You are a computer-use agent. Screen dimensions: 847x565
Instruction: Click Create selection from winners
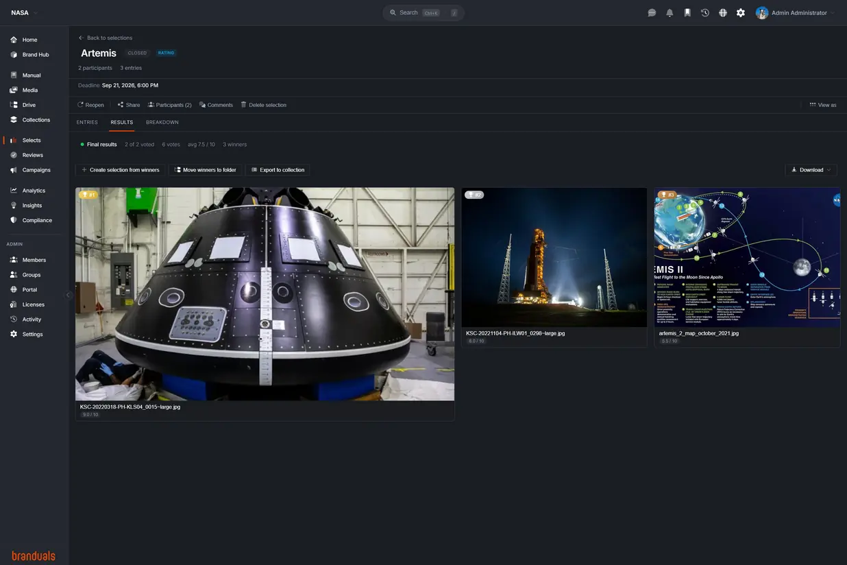pos(121,170)
